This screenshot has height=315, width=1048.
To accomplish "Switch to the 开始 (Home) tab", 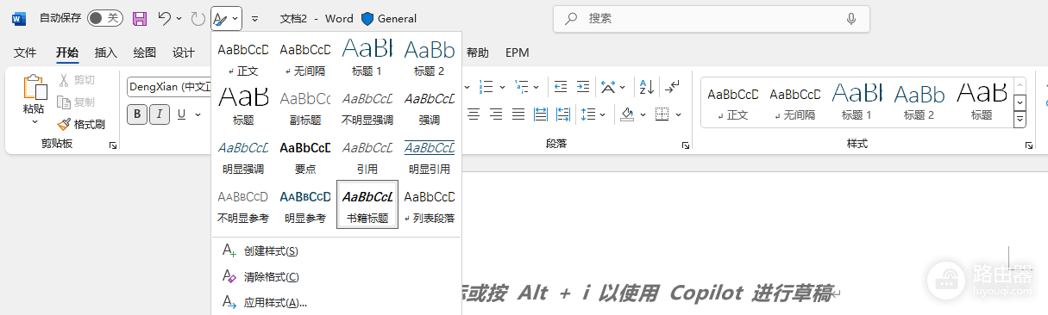I will (67, 52).
